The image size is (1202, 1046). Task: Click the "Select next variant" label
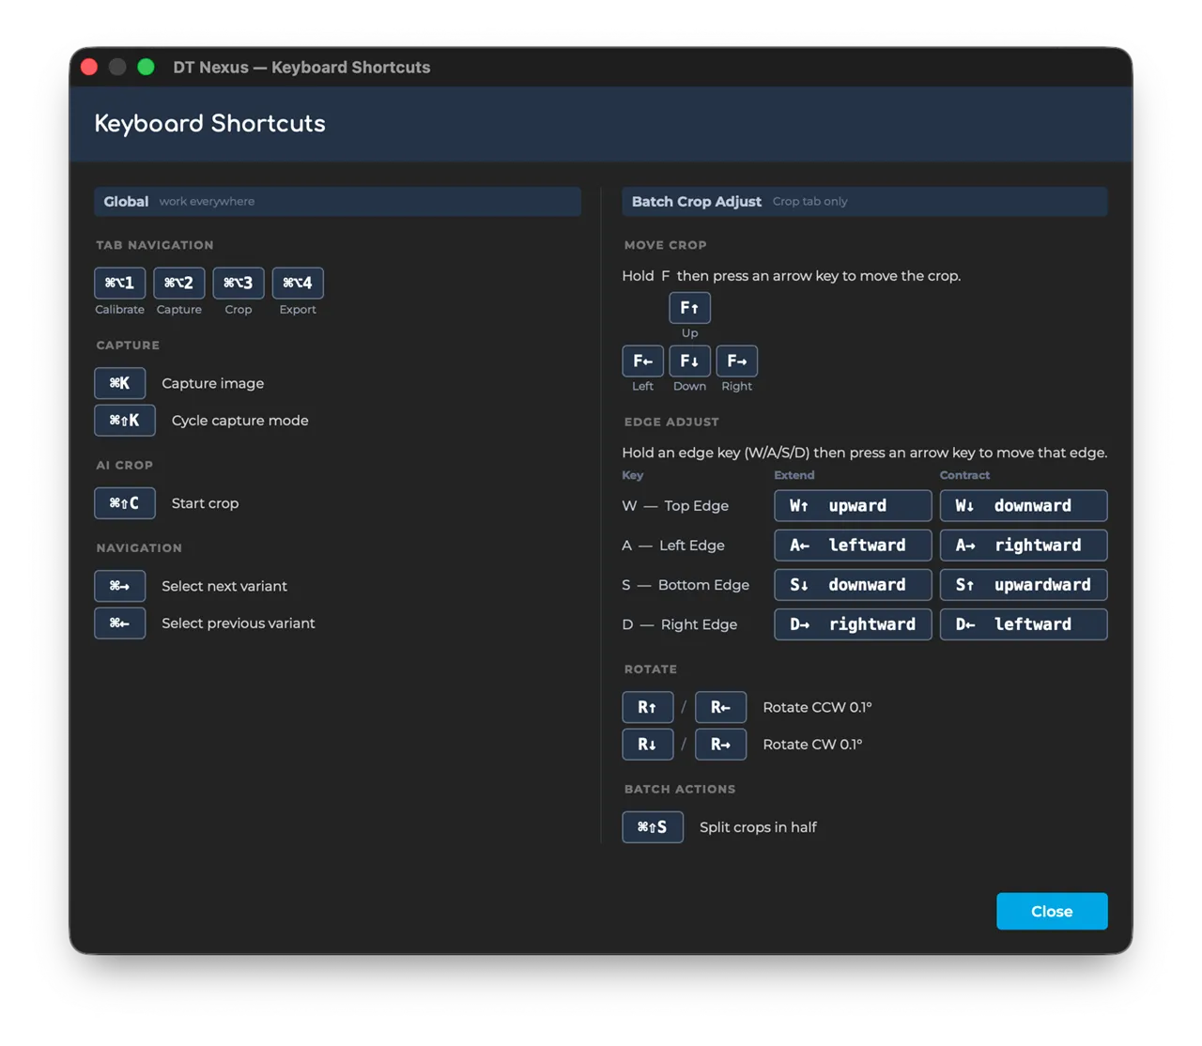coord(224,586)
